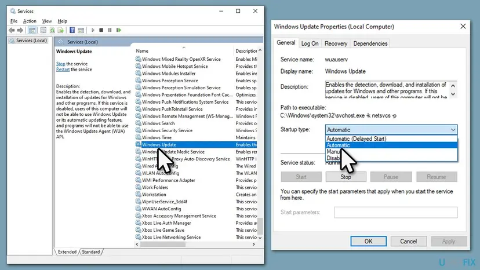Go forward using the Services toolbar arrow

click(x=20, y=30)
